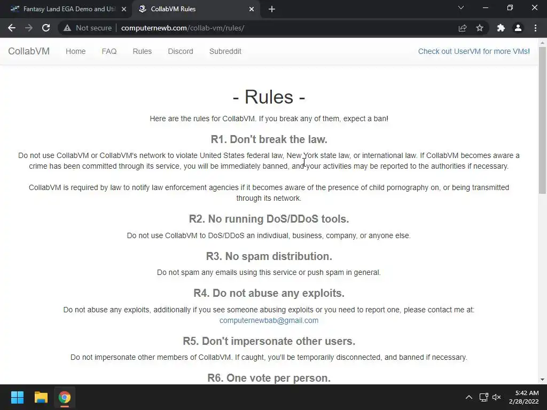
Task: Click the computernewbab@gmail.com email link
Action: pos(269,320)
